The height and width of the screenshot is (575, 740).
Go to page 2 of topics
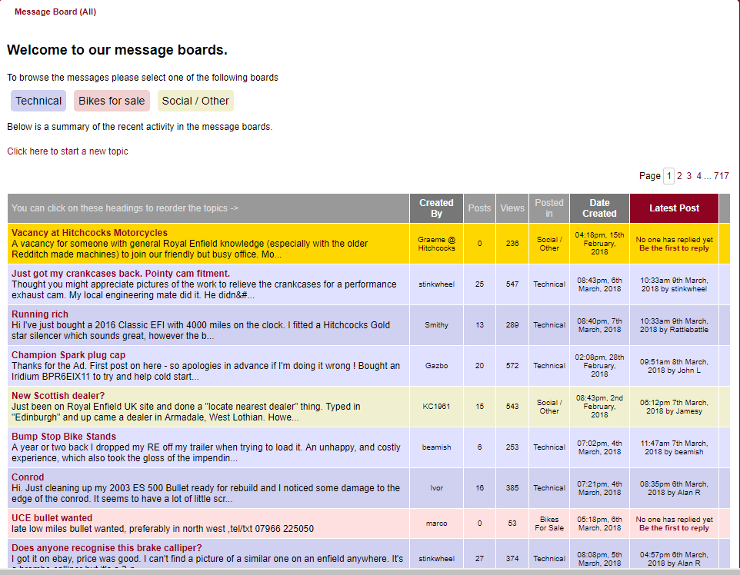(679, 176)
